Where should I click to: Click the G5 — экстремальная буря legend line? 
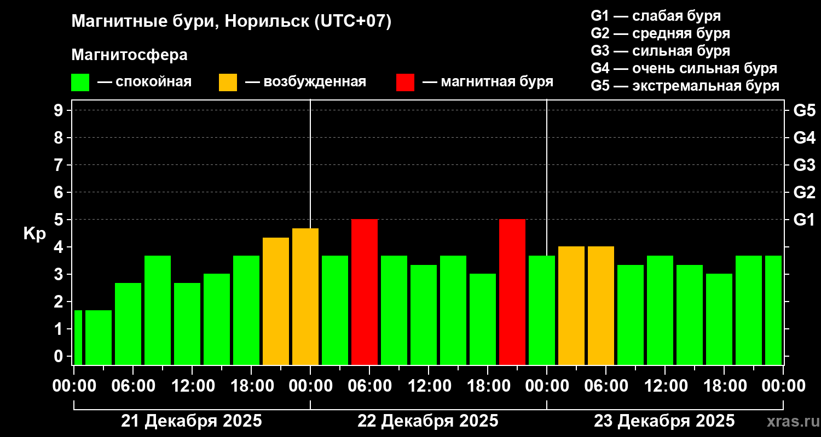click(685, 86)
